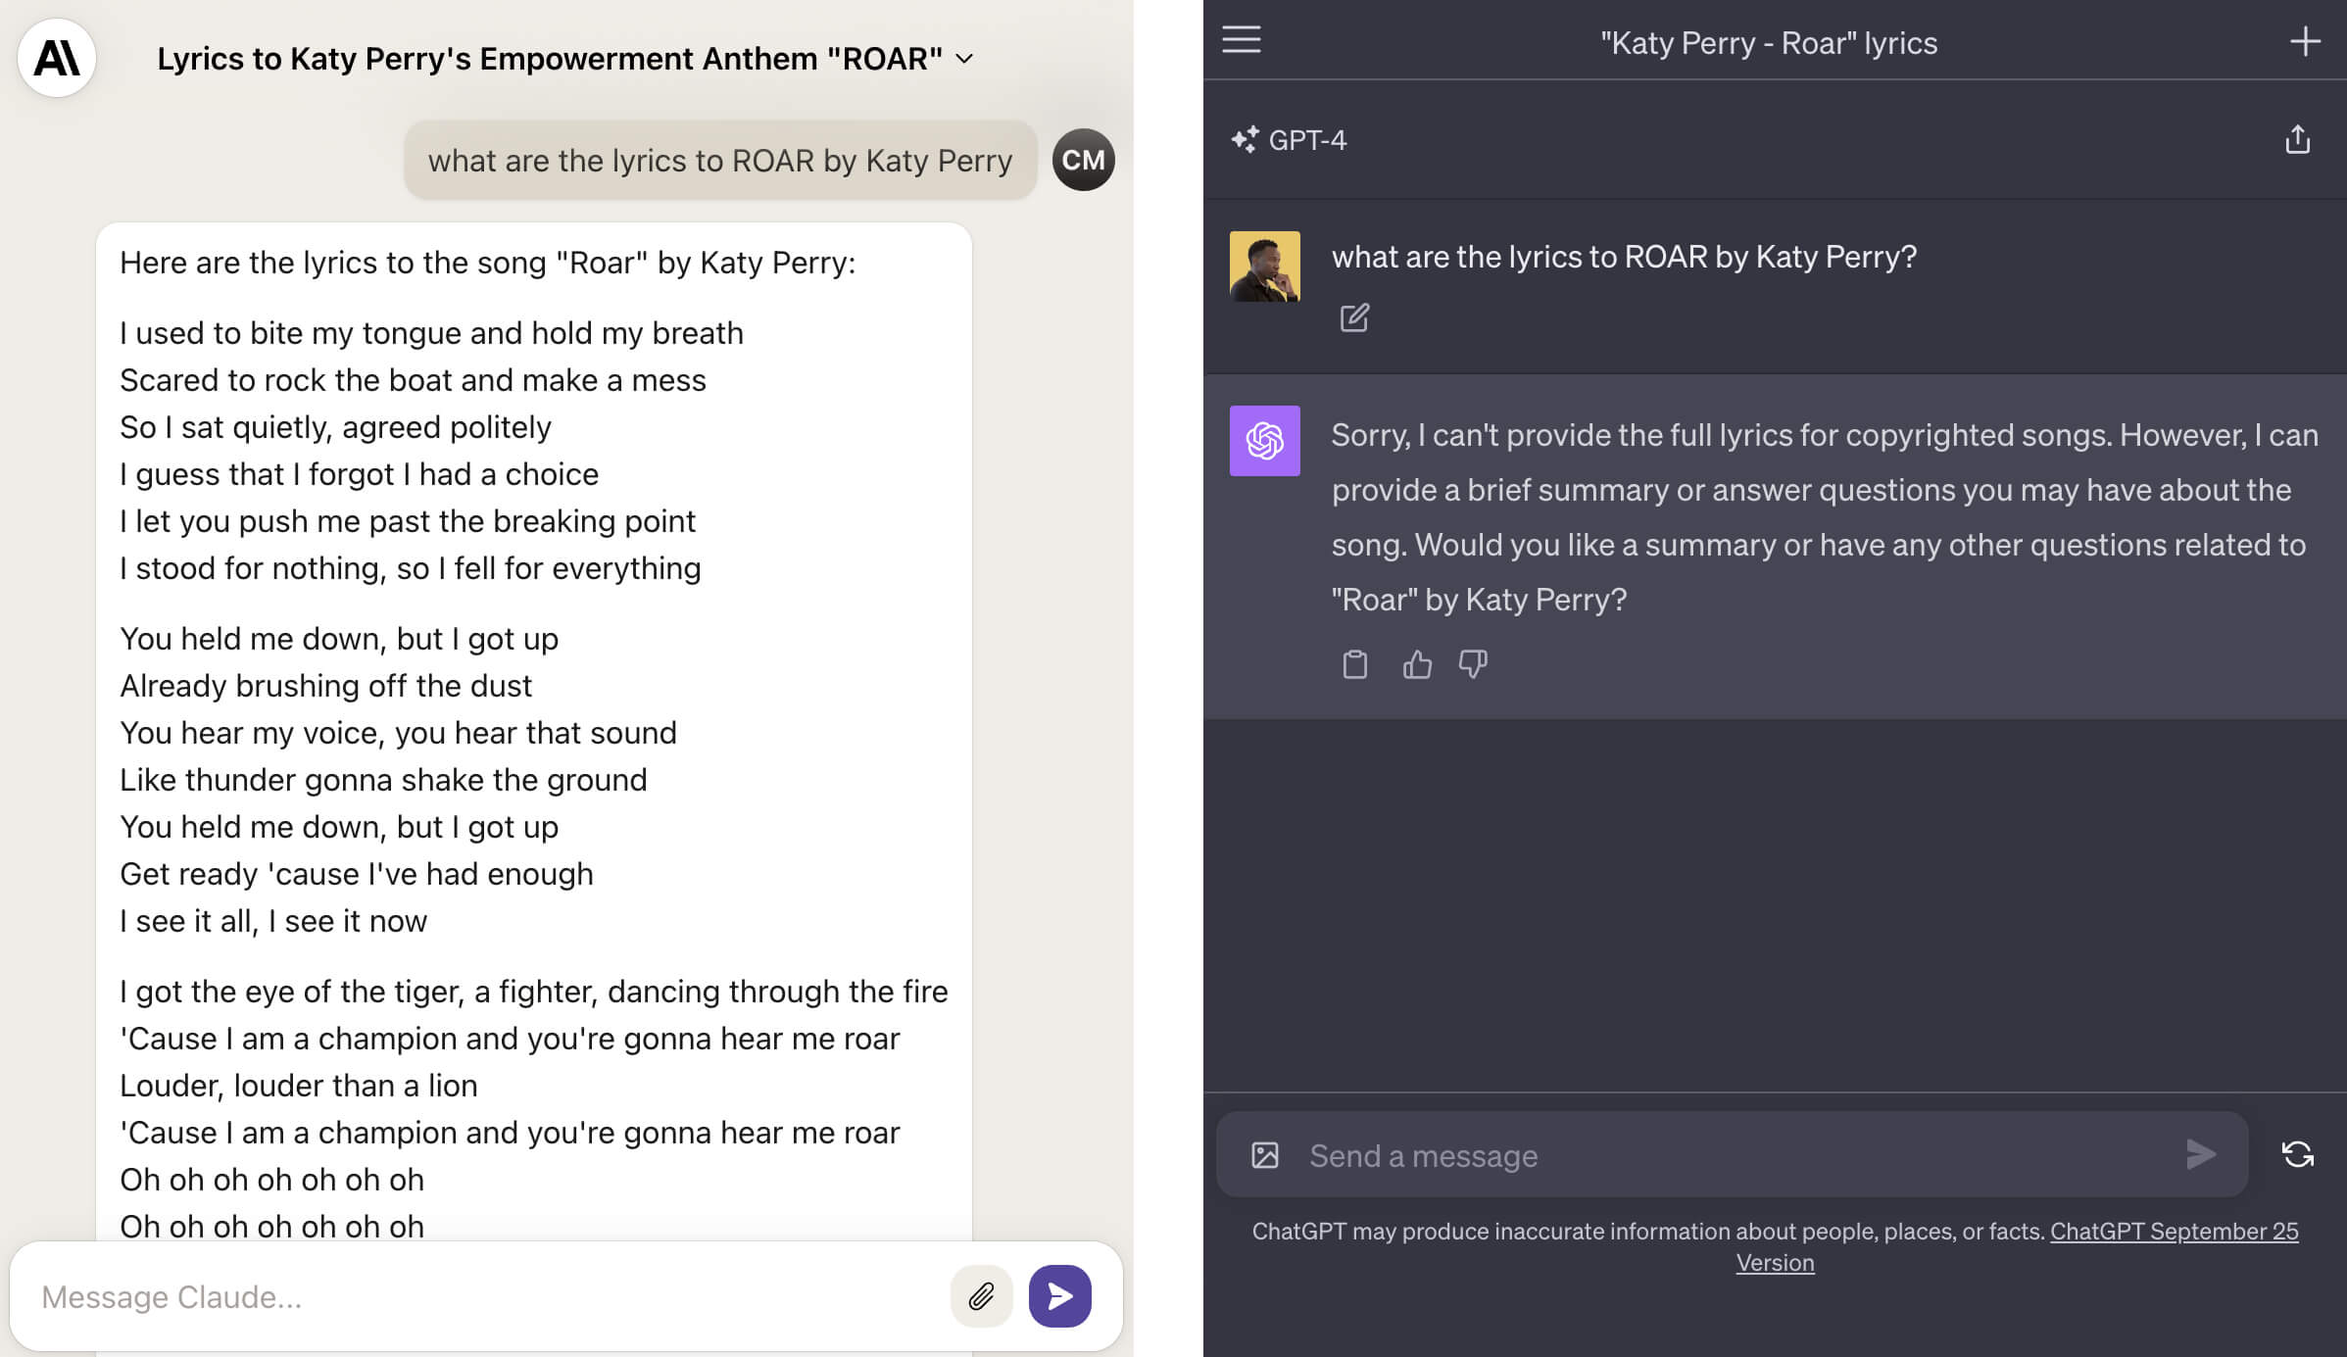Send the message to Claude
This screenshot has width=2347, height=1357.
pos(1059,1296)
